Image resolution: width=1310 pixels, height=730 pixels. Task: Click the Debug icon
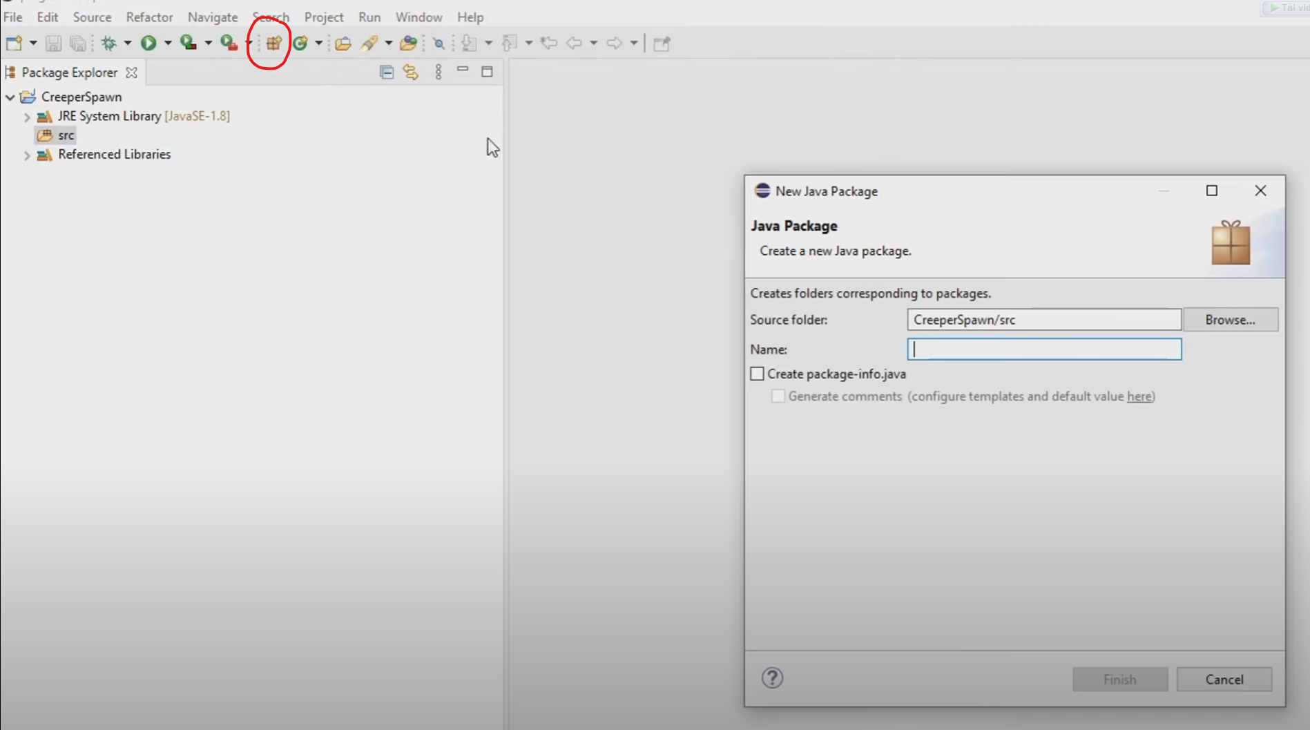click(x=110, y=42)
